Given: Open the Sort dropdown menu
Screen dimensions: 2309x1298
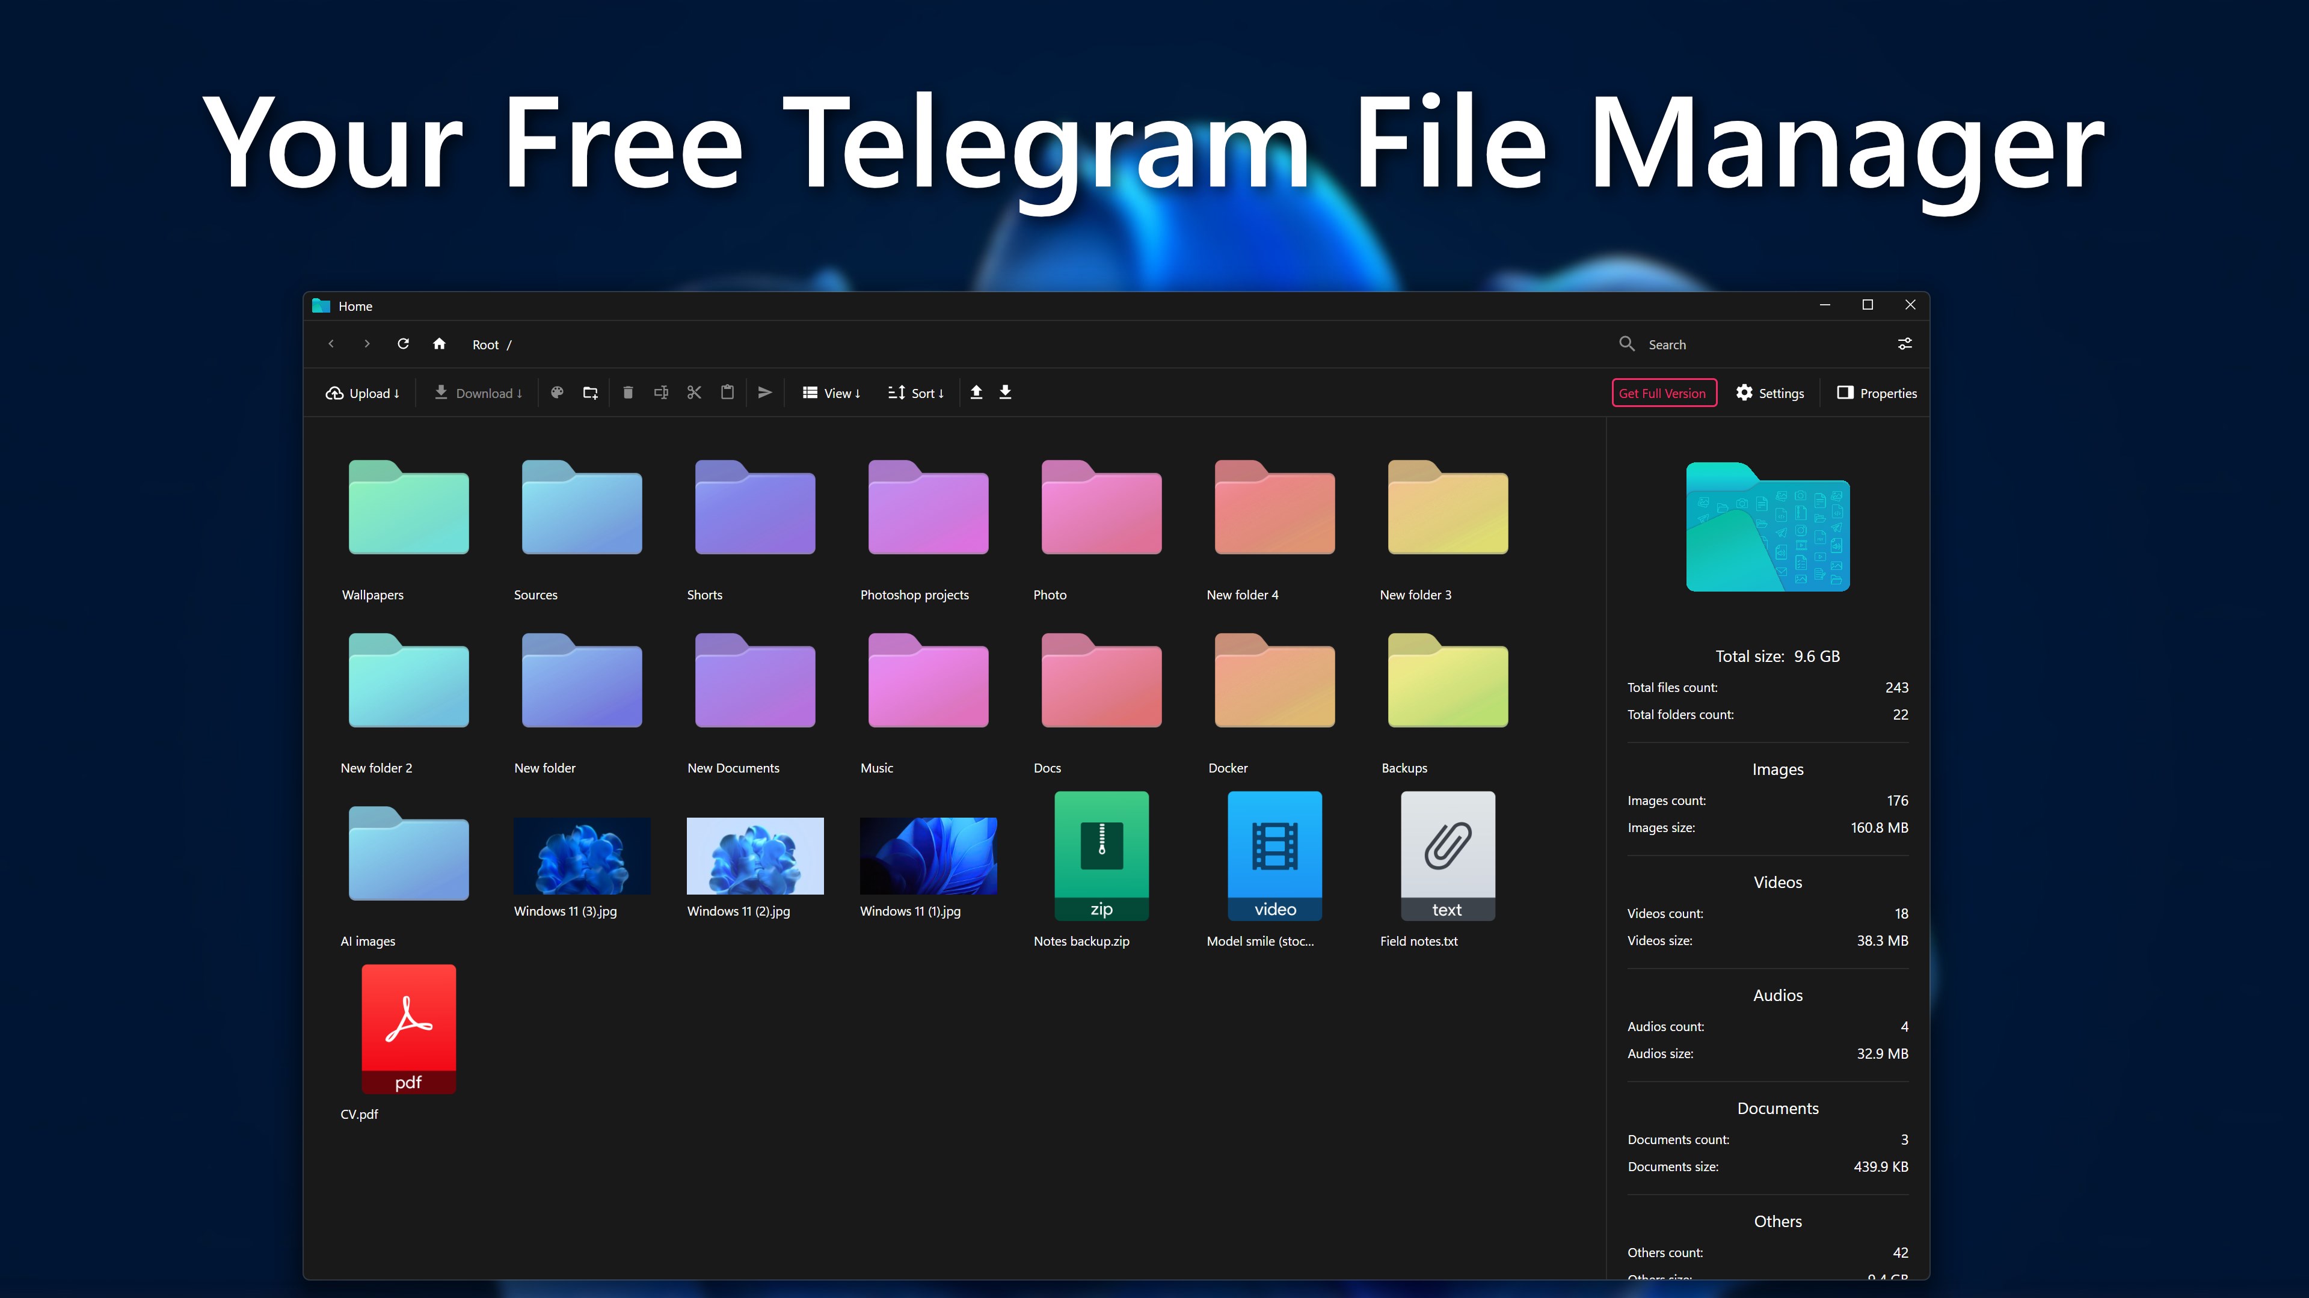Looking at the screenshot, I should point(915,393).
